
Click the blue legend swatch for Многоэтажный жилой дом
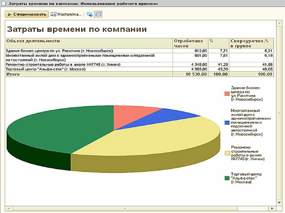(x=227, y=122)
